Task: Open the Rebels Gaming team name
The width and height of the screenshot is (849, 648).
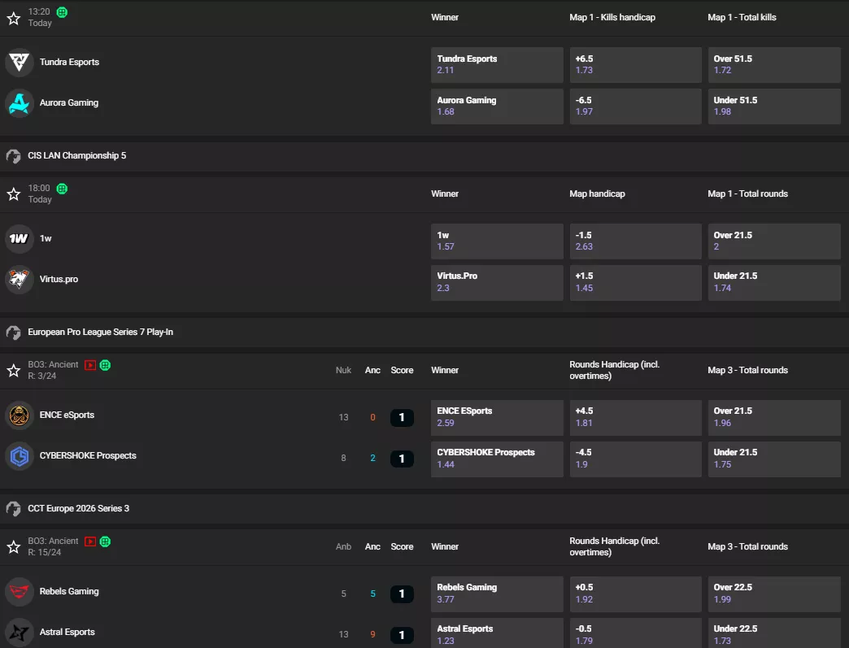Action: pos(69,592)
